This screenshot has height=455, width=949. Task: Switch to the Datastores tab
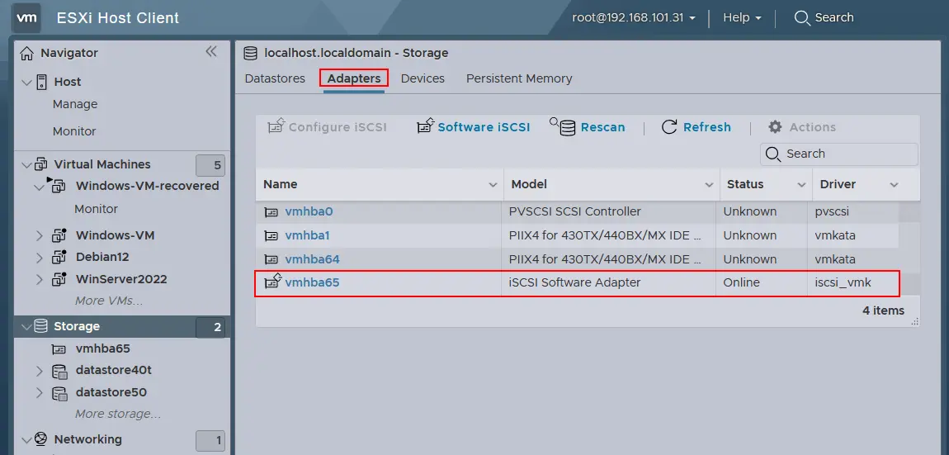coord(275,78)
